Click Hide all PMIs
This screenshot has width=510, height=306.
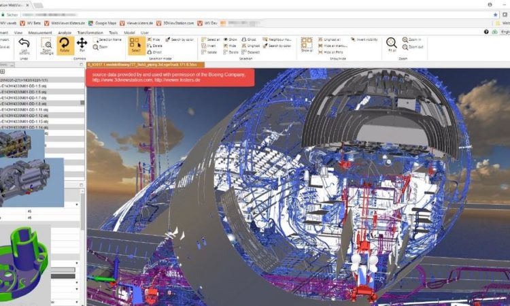tap(330, 52)
